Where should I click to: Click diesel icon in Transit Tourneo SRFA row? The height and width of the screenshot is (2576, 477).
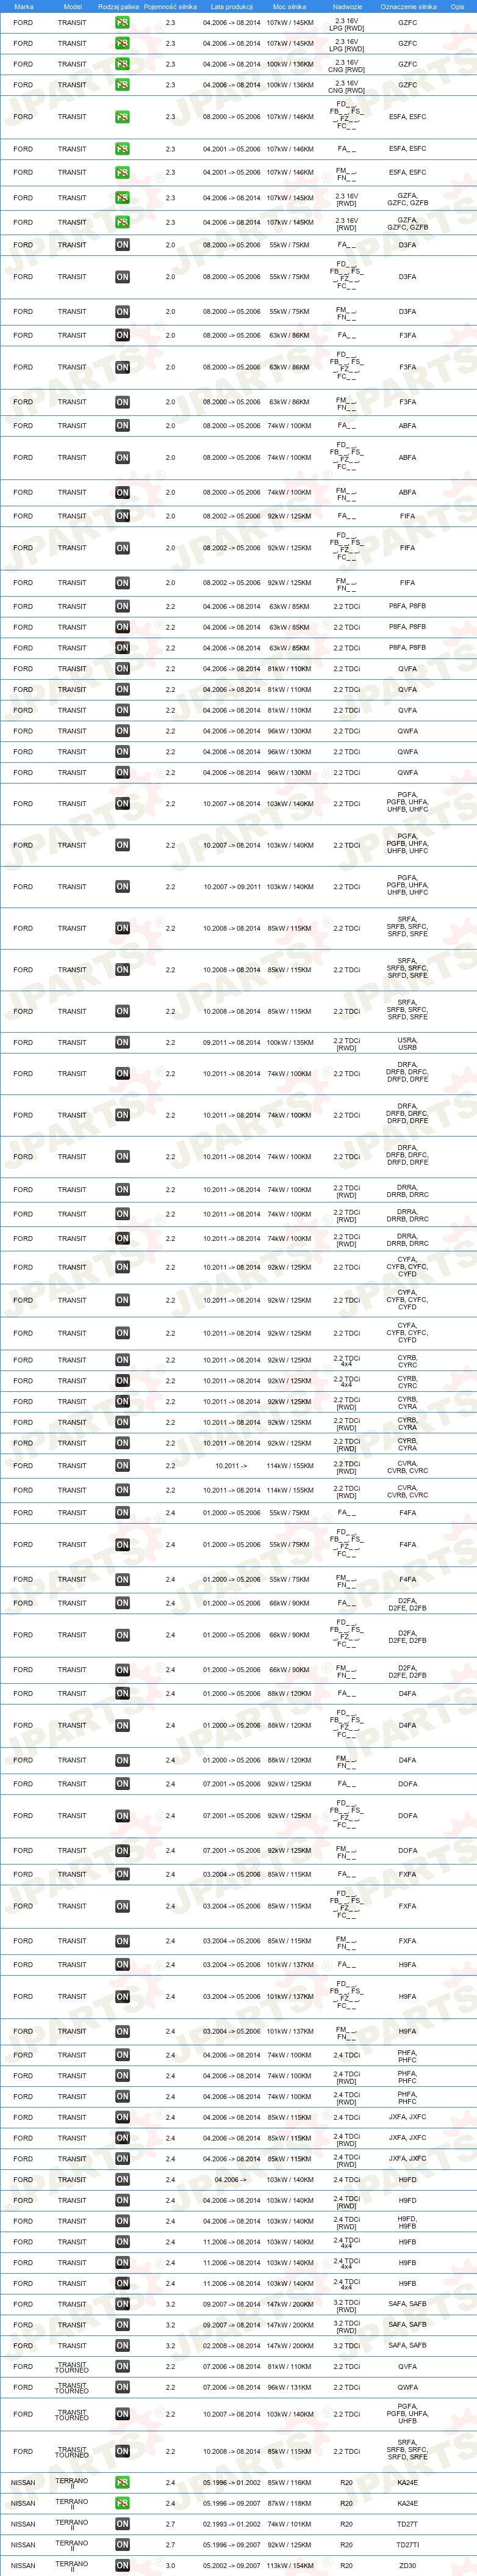[x=122, y=2451]
